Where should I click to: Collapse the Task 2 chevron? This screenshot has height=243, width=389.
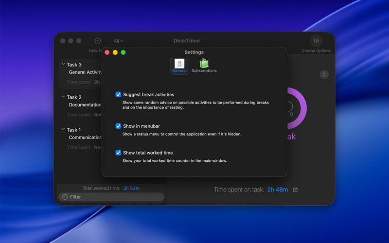(x=63, y=97)
